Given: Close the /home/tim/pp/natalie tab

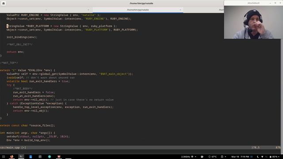Looking at the screenshot, I should 180,10.
